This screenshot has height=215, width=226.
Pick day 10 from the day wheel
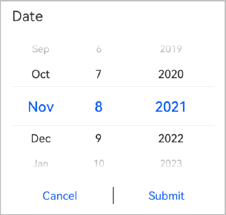[x=99, y=164]
